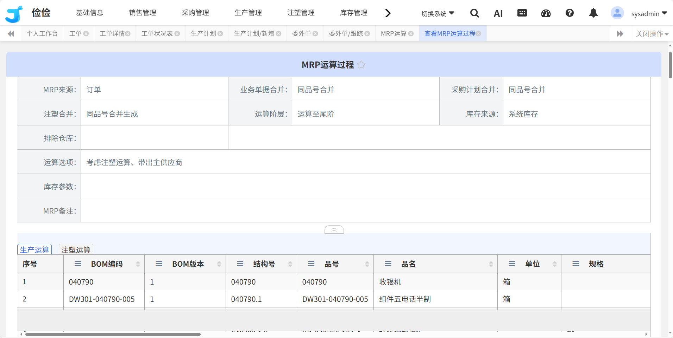Close the 工单状况表 tab
Screen dimensions: 673x338
point(177,34)
